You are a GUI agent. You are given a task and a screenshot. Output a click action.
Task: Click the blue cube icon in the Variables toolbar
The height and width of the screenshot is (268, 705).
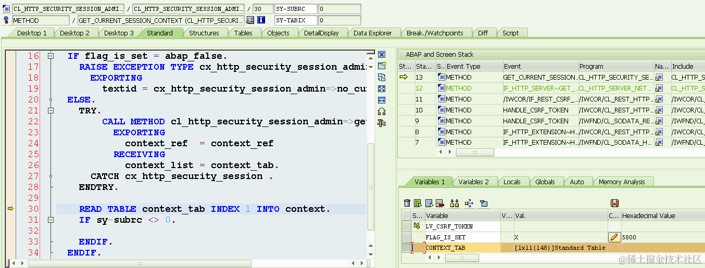(484, 203)
